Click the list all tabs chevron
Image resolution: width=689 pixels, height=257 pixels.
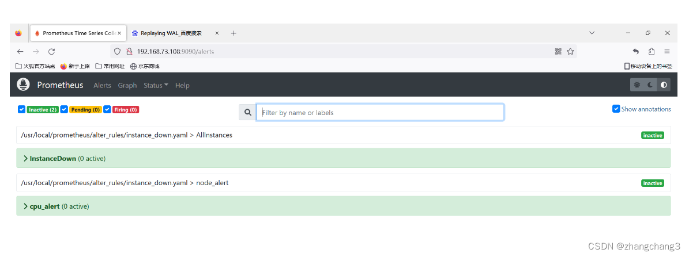[x=592, y=33]
